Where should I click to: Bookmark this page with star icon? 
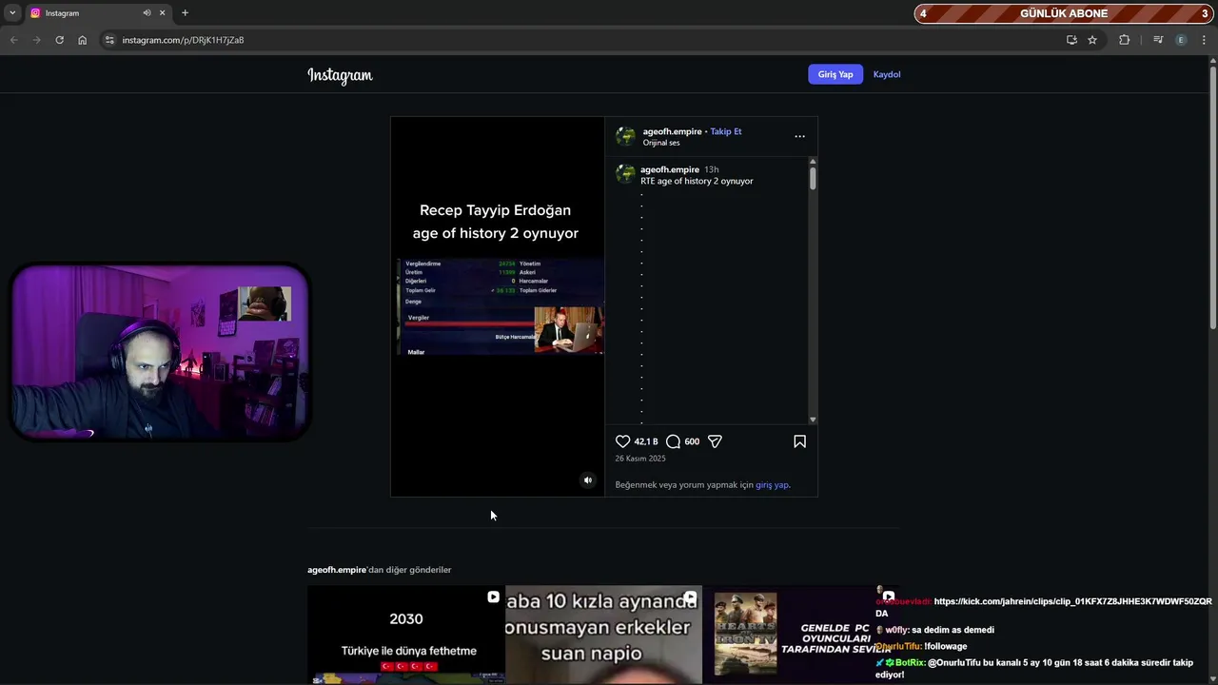[x=1092, y=40]
